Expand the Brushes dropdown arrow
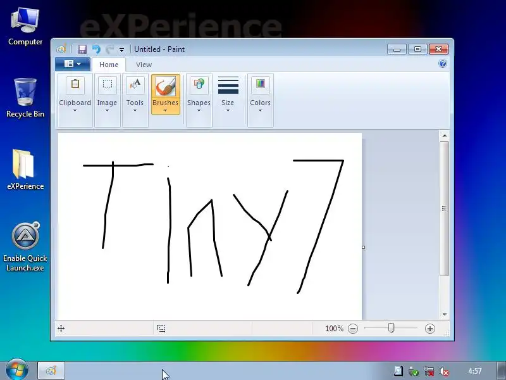This screenshot has height=380, width=506. point(165,110)
